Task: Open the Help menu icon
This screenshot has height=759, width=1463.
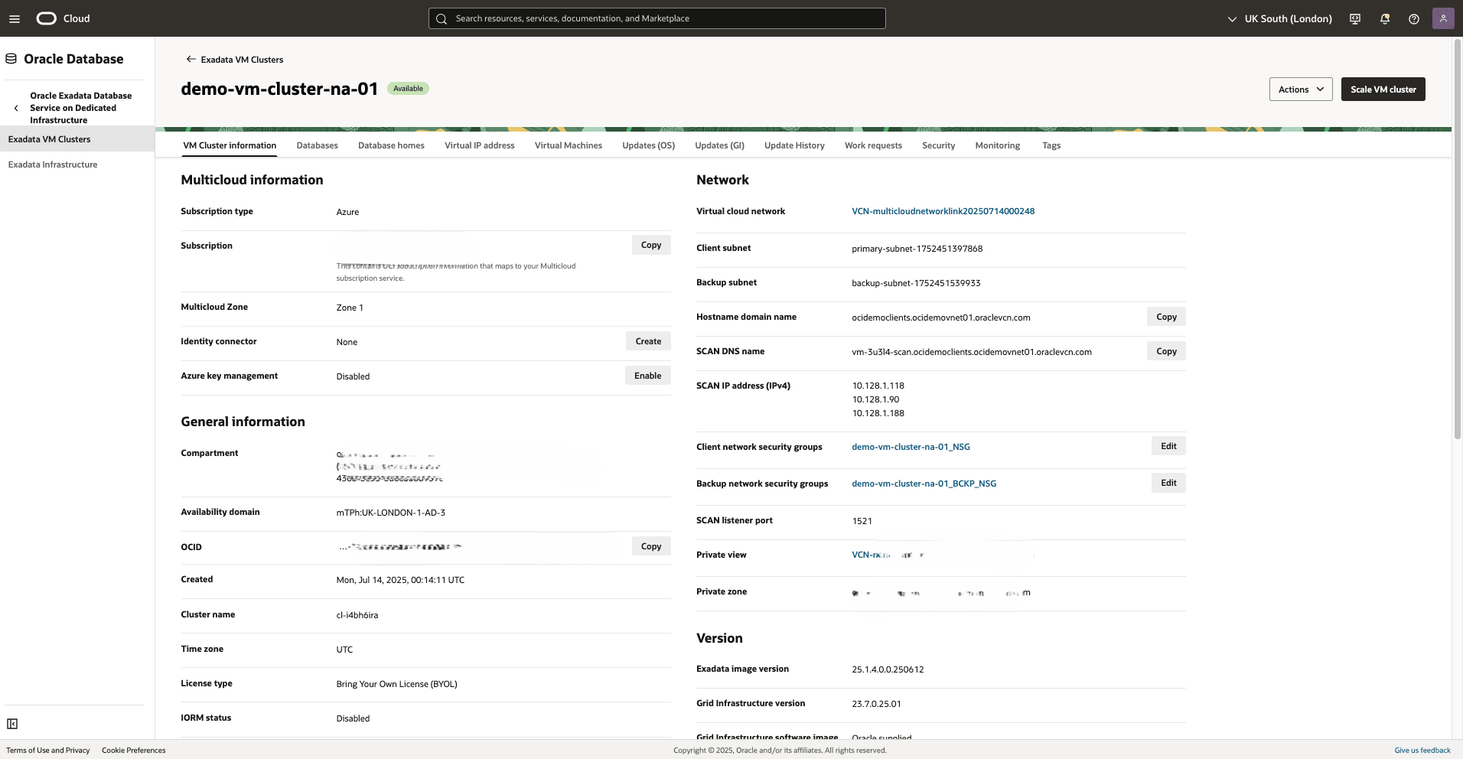Action: pos(1413,18)
